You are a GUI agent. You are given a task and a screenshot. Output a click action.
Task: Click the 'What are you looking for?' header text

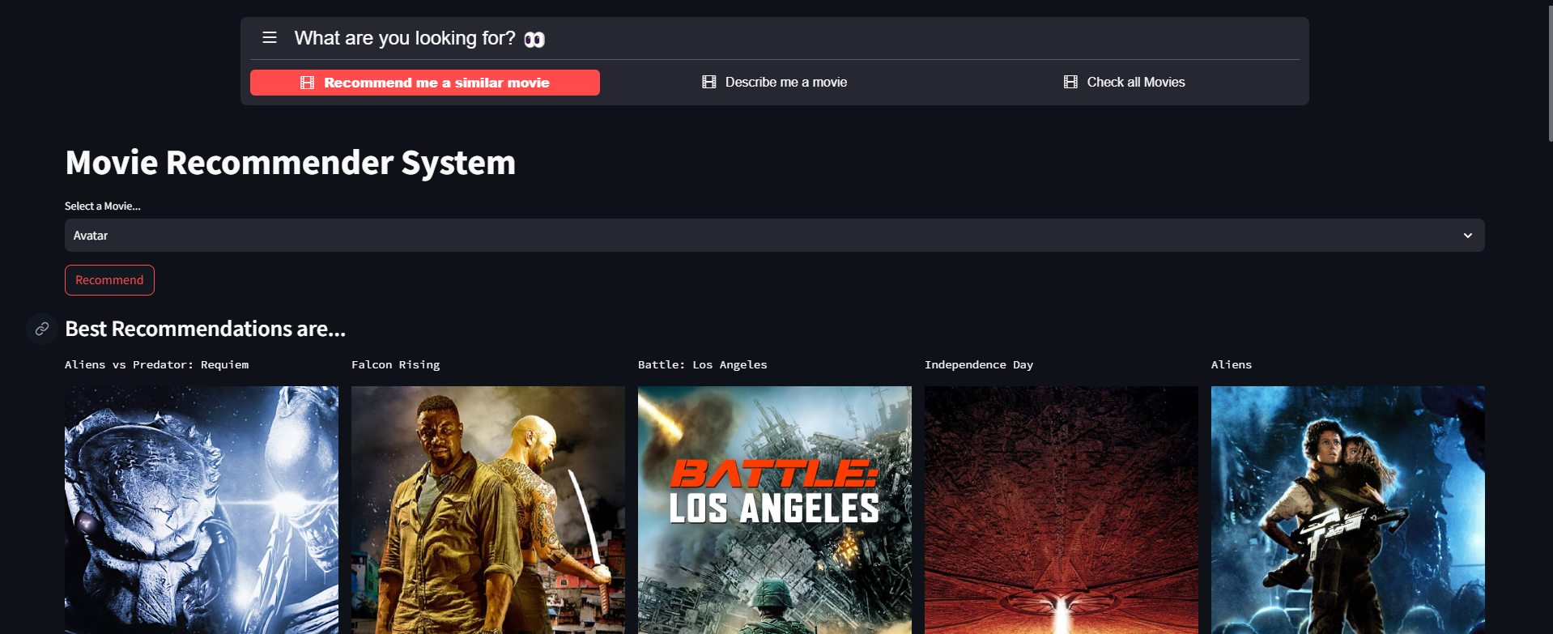(405, 38)
